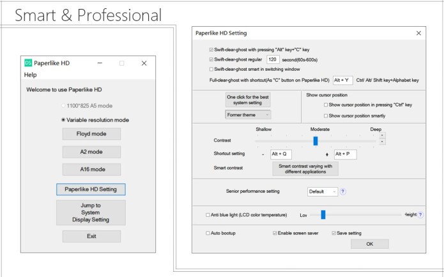Click the Alt + P contrast increase shortcut field
The image size is (444, 277).
click(345, 154)
